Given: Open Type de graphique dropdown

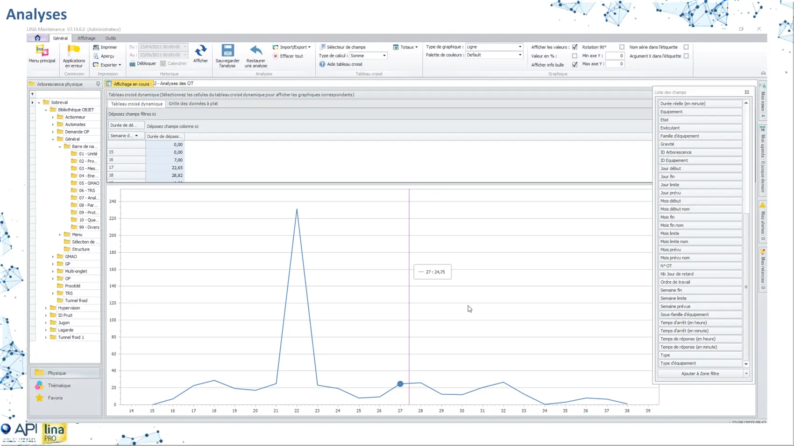Looking at the screenshot, I should pos(520,47).
